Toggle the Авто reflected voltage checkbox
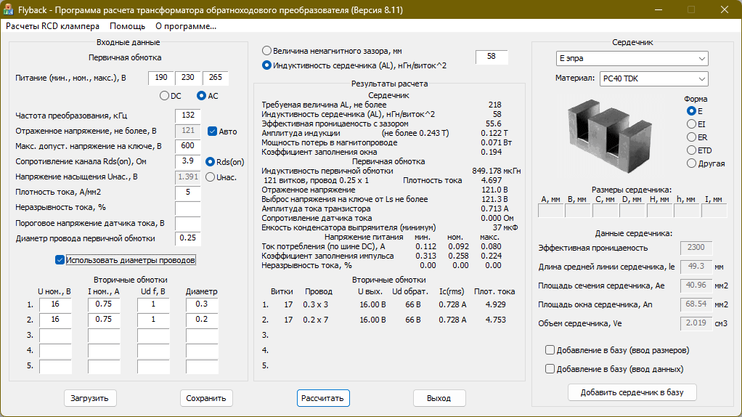This screenshot has height=417, width=742. tap(213, 131)
